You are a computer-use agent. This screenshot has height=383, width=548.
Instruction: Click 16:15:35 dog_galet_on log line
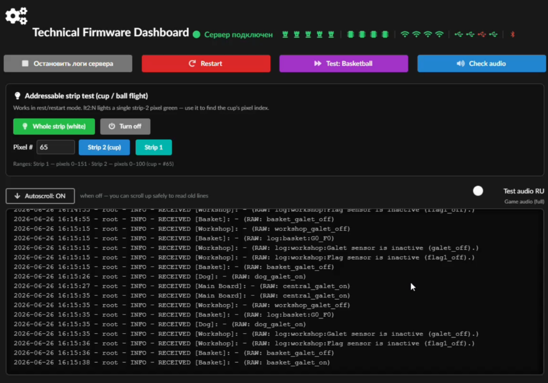click(x=159, y=324)
